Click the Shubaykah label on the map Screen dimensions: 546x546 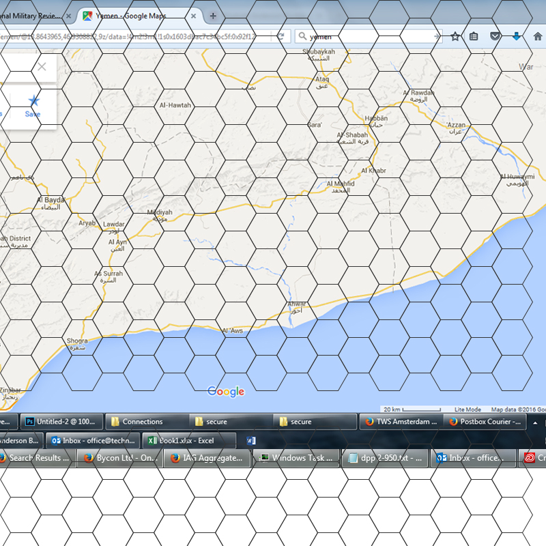[x=319, y=55]
